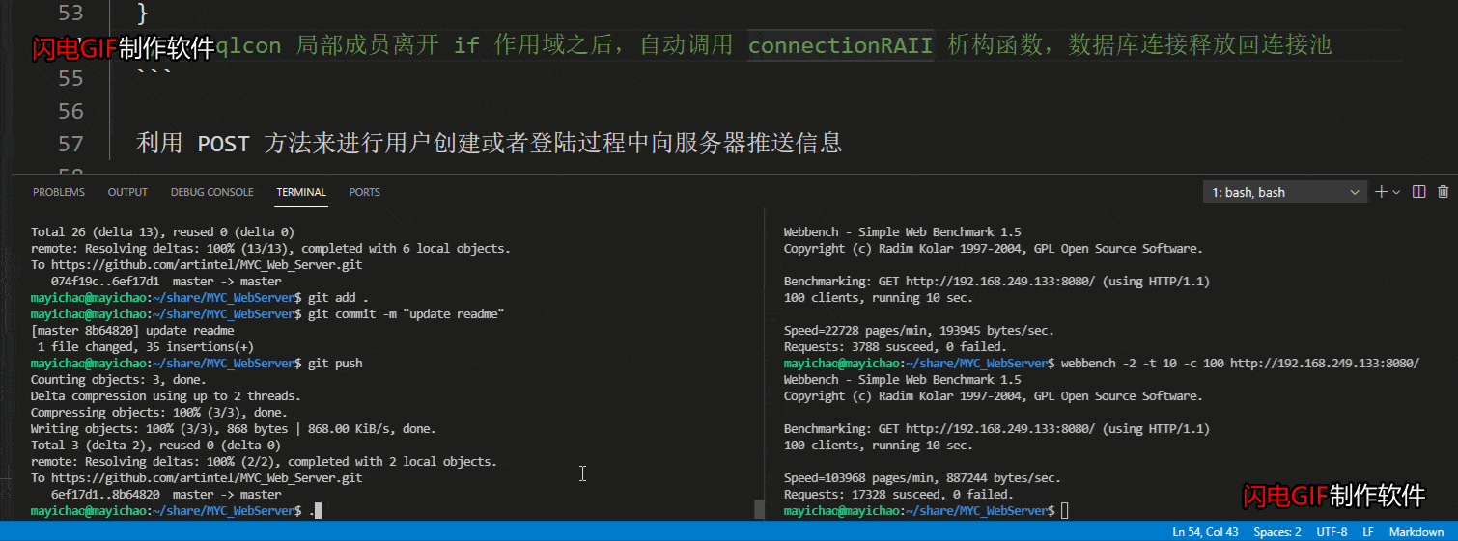Select the TERMINAL tab
1458x541 pixels.
point(301,192)
